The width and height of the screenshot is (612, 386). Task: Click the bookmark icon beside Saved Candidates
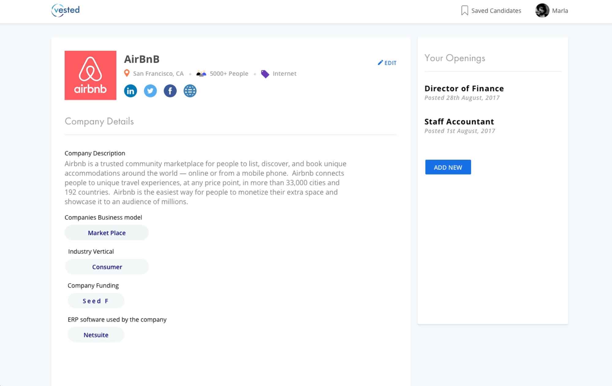(465, 11)
